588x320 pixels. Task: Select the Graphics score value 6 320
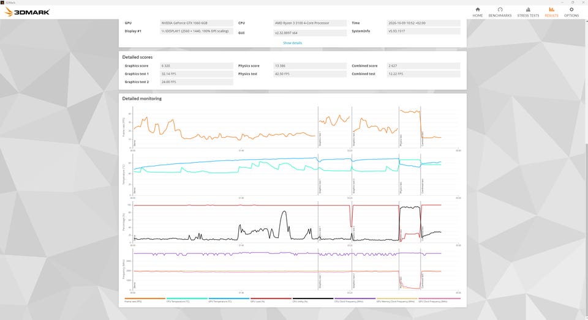point(197,66)
